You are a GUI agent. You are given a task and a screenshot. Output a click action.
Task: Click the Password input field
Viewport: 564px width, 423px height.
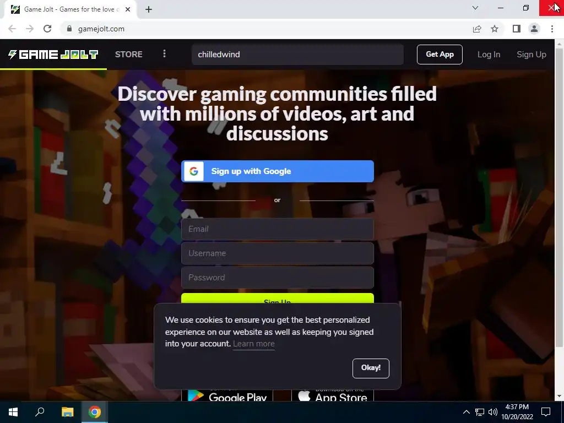coord(278,278)
